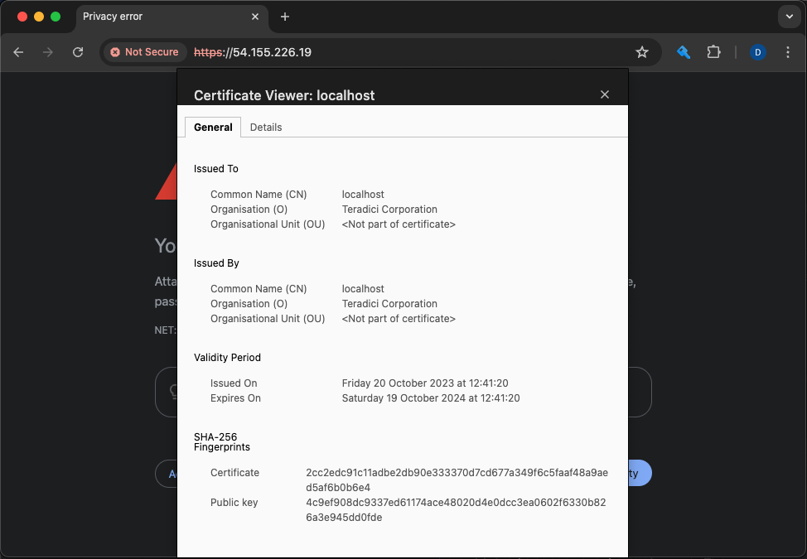
Task: Click the Not Secure site info chip
Action: click(144, 52)
